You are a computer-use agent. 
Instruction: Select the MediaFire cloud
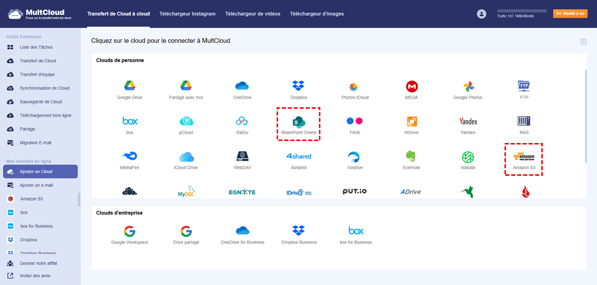(129, 160)
